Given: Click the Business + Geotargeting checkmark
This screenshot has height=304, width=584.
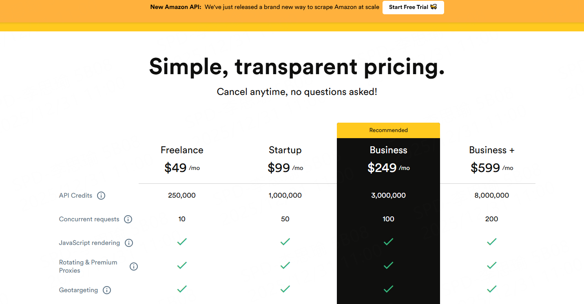Looking at the screenshot, I should point(491,289).
